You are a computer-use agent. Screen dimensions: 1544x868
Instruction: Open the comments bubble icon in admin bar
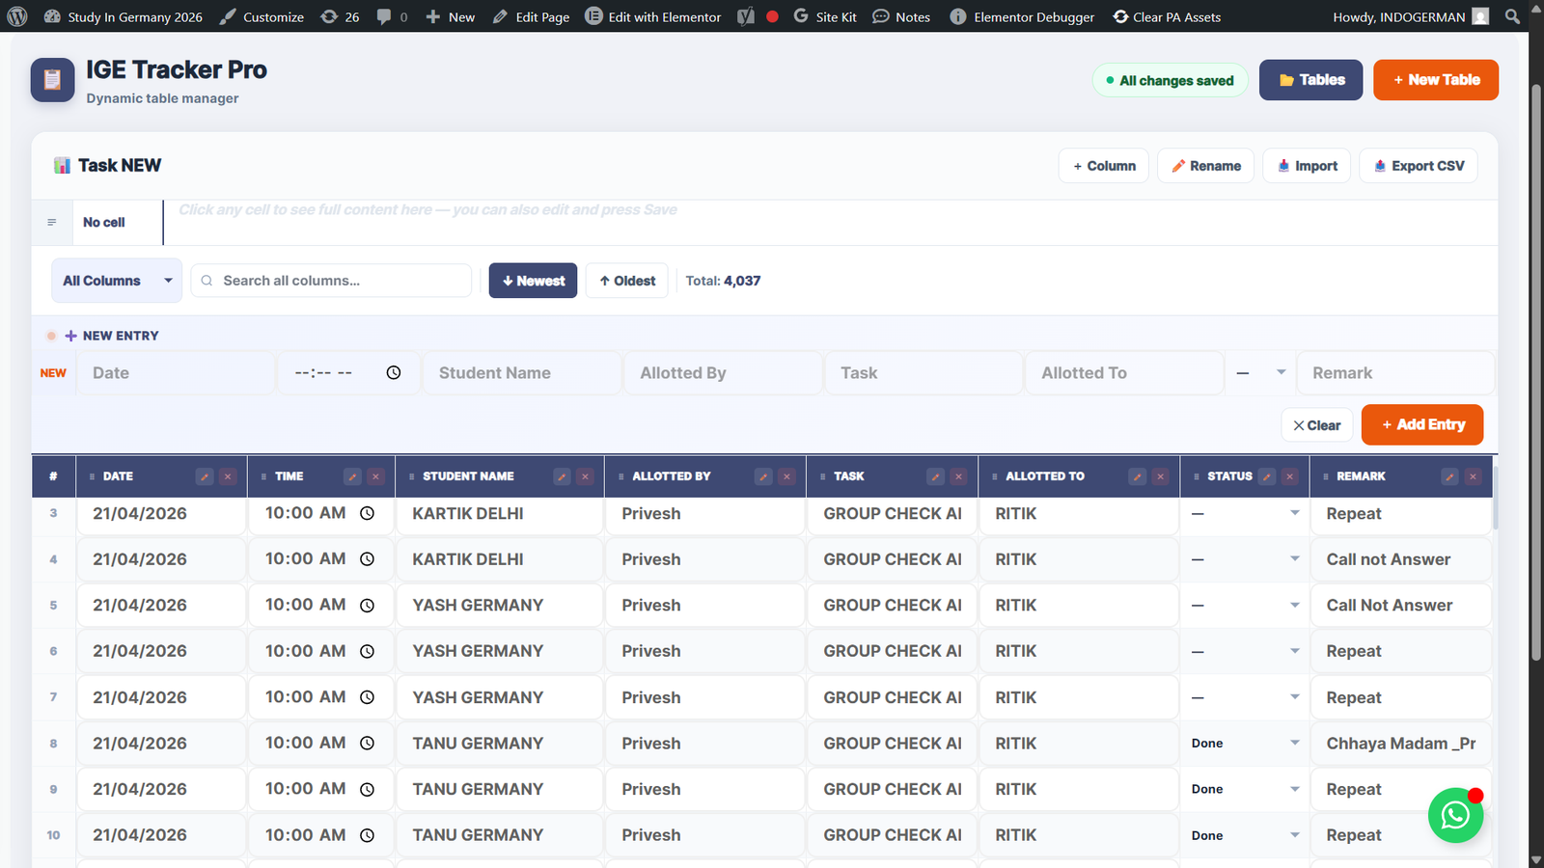click(384, 16)
